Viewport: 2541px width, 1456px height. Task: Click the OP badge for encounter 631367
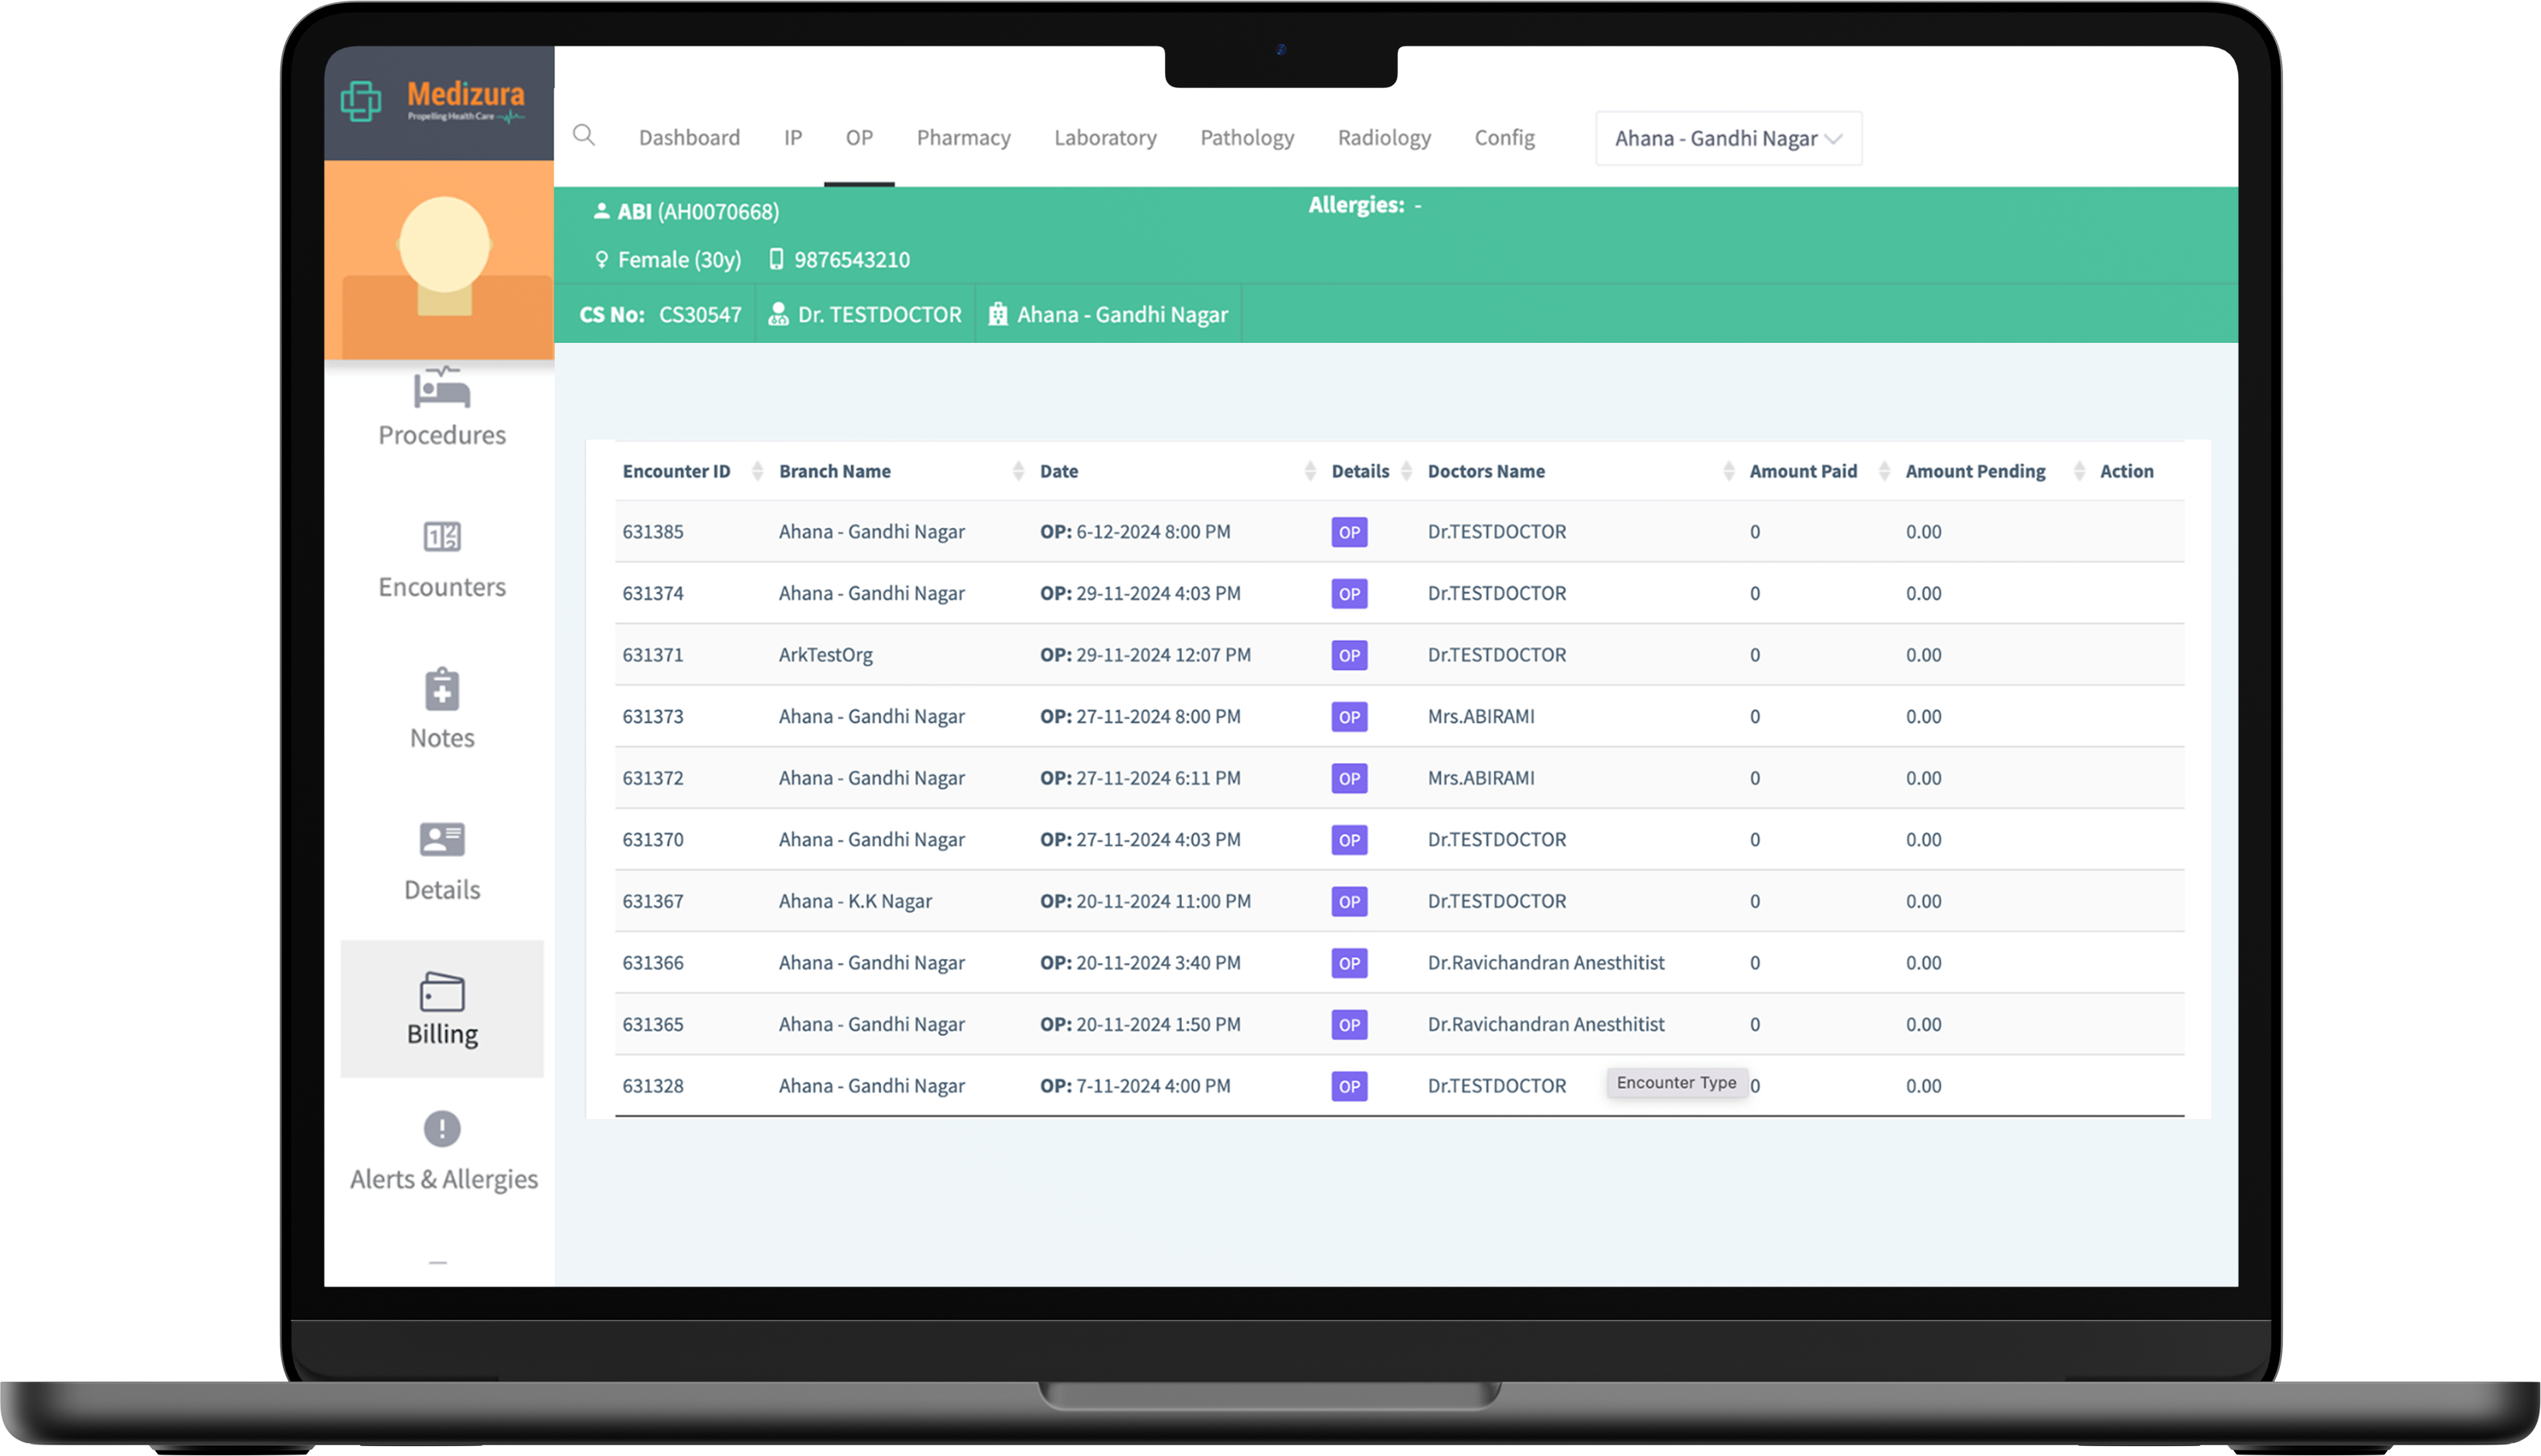click(1348, 902)
